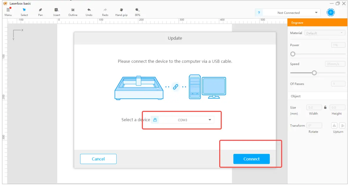Minimize the Laserbox window
This screenshot has height=185, width=350.
coord(331,3)
